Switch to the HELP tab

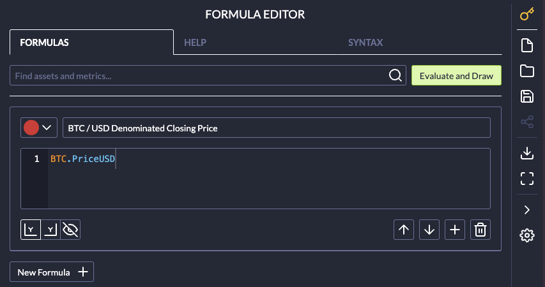click(x=196, y=43)
